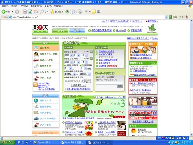
Task: Select 宿泊プランごと radio button
Action: tap(66, 81)
